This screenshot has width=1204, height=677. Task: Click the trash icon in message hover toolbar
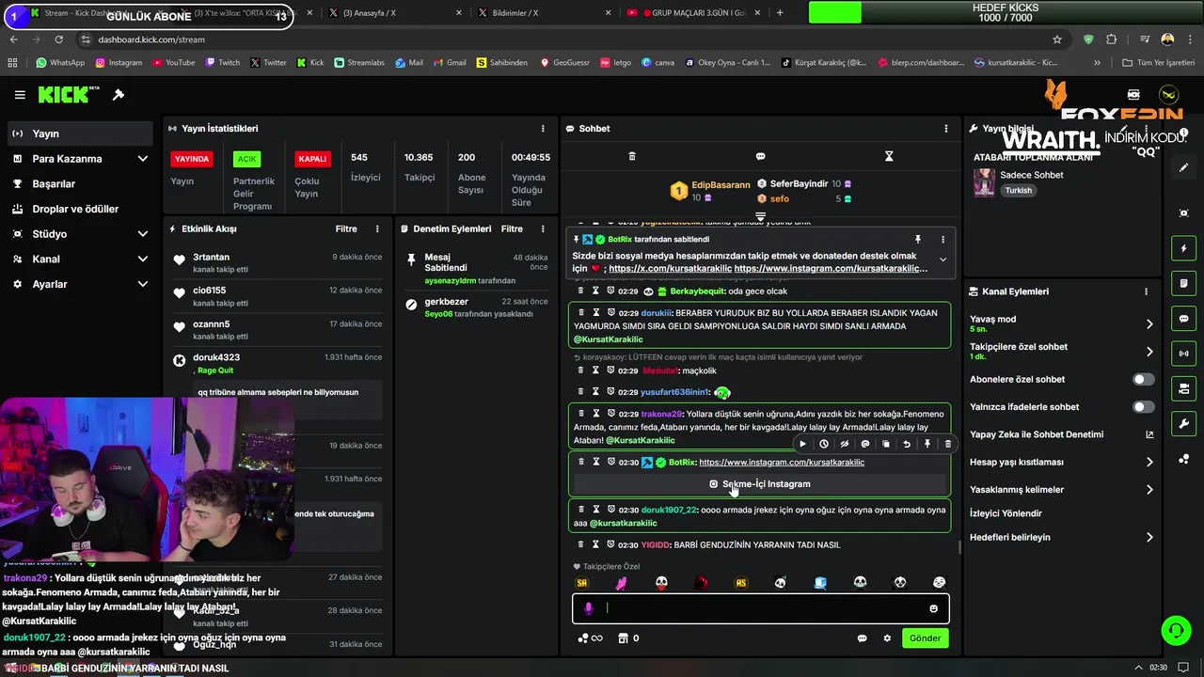948,444
